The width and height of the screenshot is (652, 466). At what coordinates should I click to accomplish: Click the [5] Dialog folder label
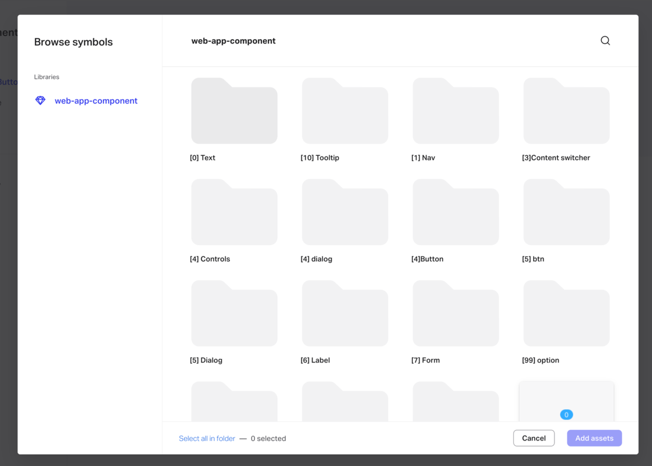206,360
